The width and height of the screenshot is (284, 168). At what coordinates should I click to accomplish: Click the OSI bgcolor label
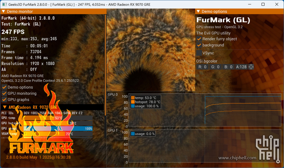pyautogui.click(x=207, y=61)
